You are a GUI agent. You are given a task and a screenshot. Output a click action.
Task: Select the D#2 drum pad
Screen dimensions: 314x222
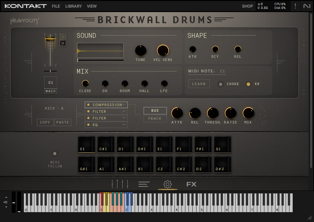pos(223,165)
